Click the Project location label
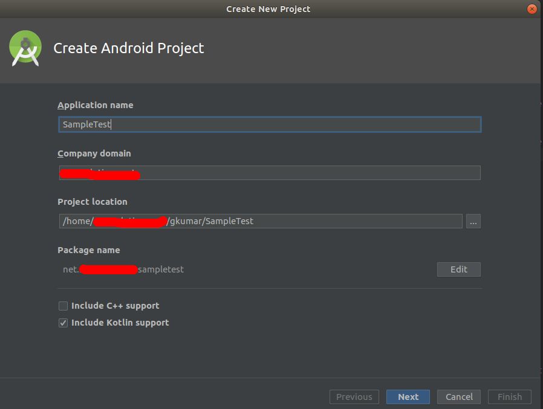This screenshot has width=543, height=409. 93,202
